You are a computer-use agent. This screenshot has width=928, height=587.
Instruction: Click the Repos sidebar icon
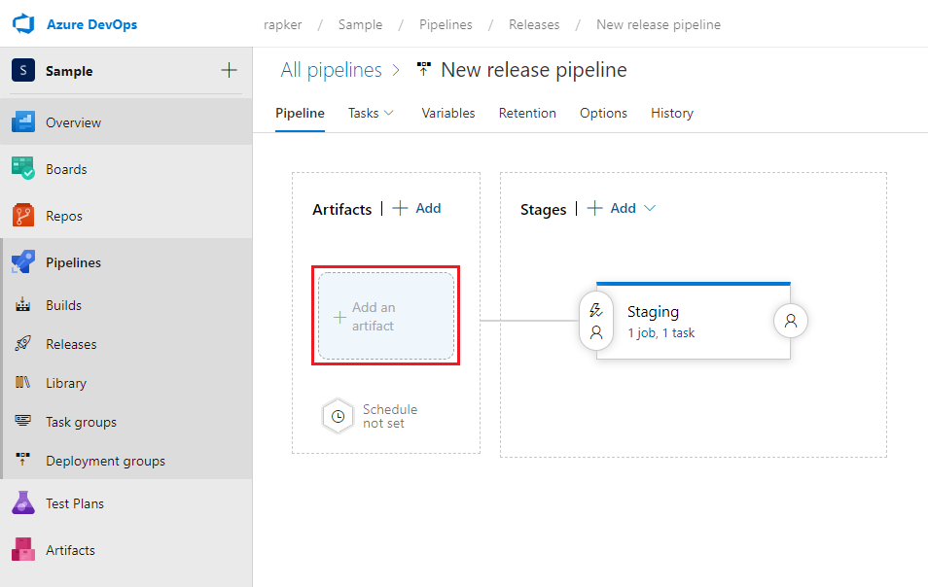23,215
